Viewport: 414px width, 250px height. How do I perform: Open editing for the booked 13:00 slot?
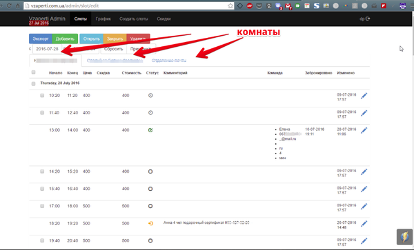[x=364, y=130]
